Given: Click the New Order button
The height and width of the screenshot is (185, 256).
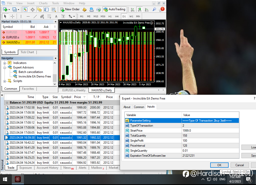Looking at the screenshot, I should click(x=70, y=10).
